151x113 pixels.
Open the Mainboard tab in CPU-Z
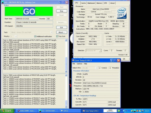[91, 3]
